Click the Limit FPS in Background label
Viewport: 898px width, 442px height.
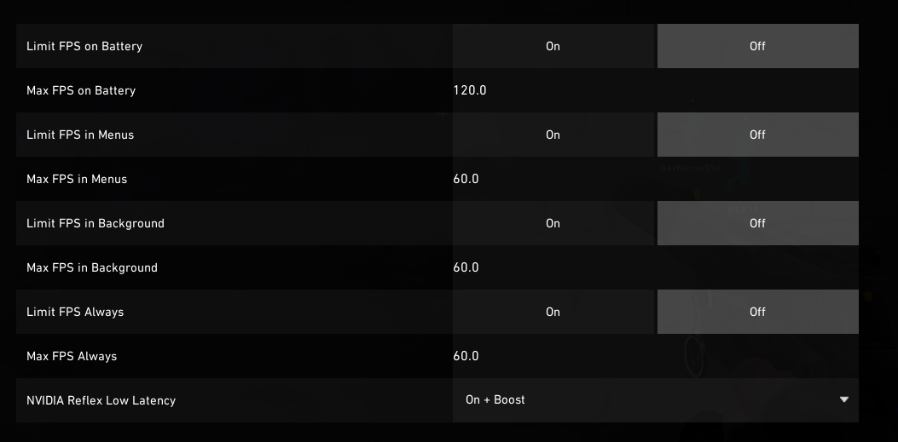(96, 223)
